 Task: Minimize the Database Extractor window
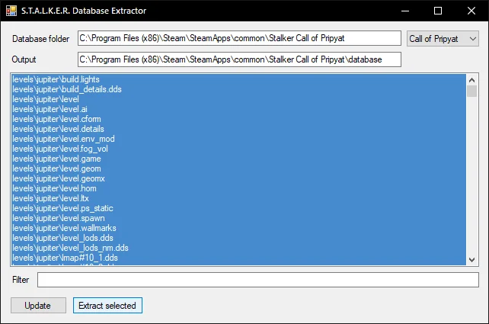(405, 11)
